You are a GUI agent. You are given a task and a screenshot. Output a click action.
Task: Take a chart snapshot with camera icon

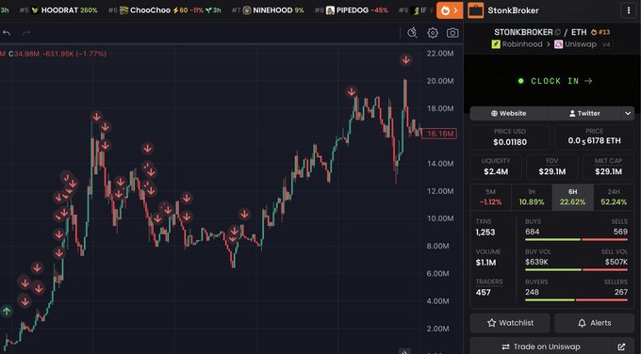[x=452, y=33]
